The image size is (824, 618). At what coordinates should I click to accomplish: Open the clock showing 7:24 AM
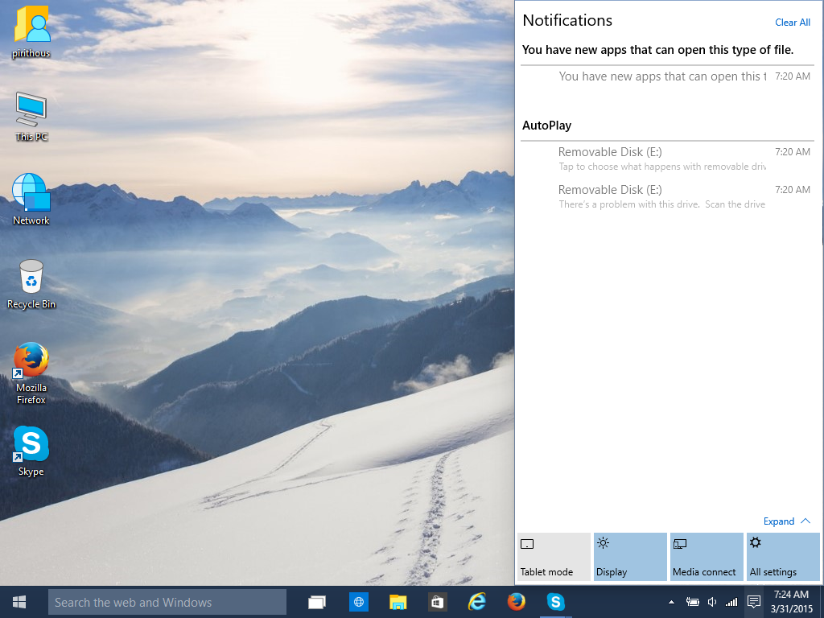coord(792,602)
